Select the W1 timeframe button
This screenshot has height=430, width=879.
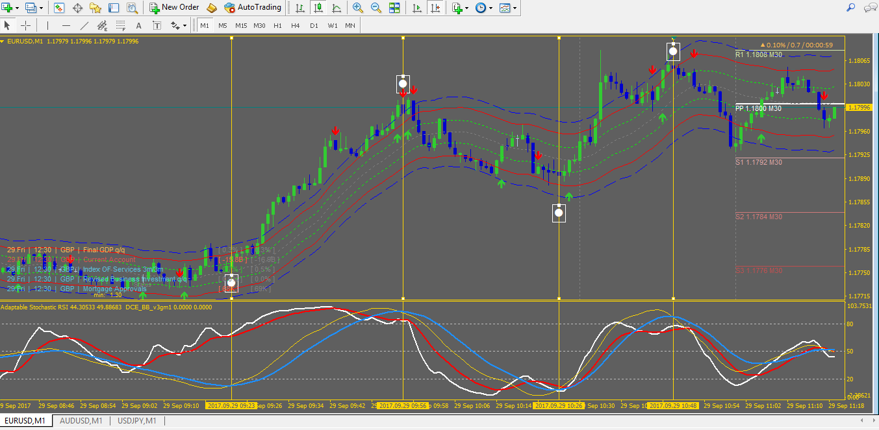pyautogui.click(x=332, y=25)
